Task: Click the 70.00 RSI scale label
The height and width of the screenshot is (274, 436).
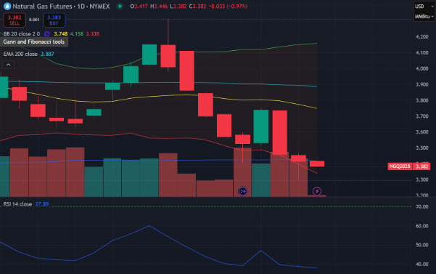Action: pyautogui.click(x=421, y=207)
